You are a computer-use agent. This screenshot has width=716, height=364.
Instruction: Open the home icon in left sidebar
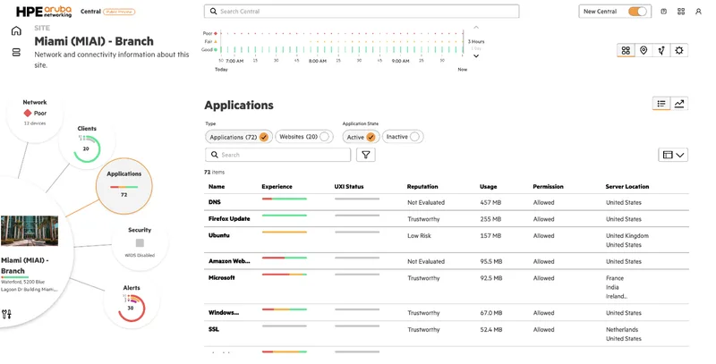(x=16, y=31)
